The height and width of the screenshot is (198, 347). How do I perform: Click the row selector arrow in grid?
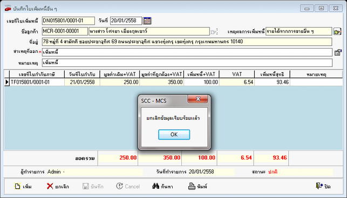click(7, 82)
